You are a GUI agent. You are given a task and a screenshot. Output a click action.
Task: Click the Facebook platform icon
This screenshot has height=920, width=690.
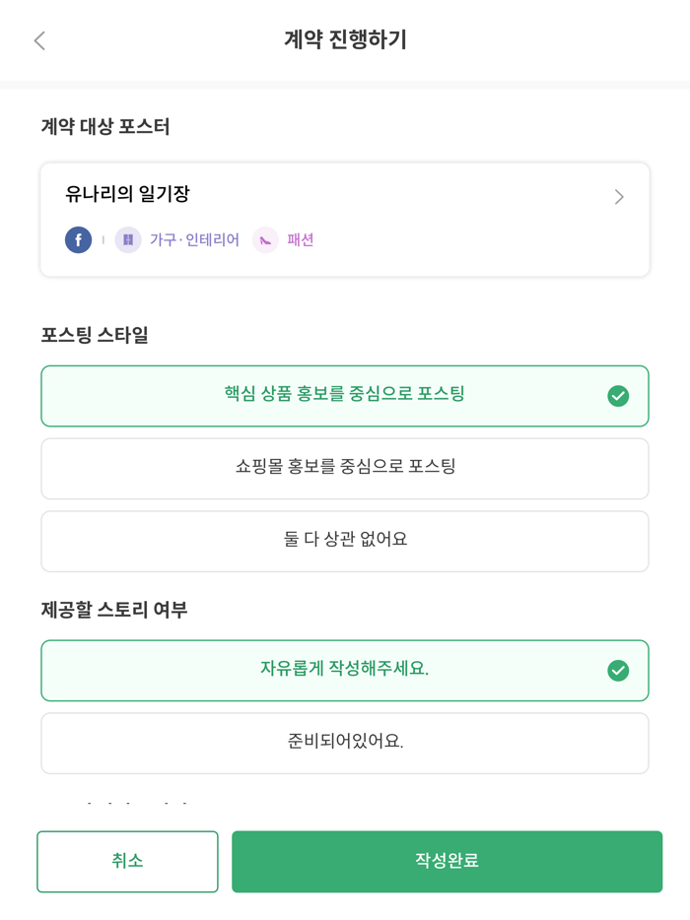pos(78,239)
